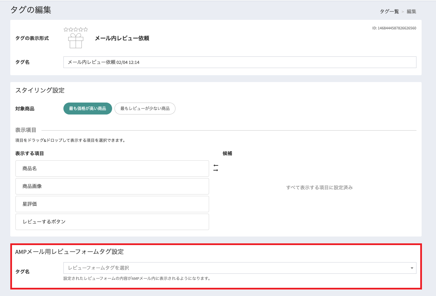Select the 星評価 display item
Viewport: 436px width, 296px height.
click(x=112, y=204)
